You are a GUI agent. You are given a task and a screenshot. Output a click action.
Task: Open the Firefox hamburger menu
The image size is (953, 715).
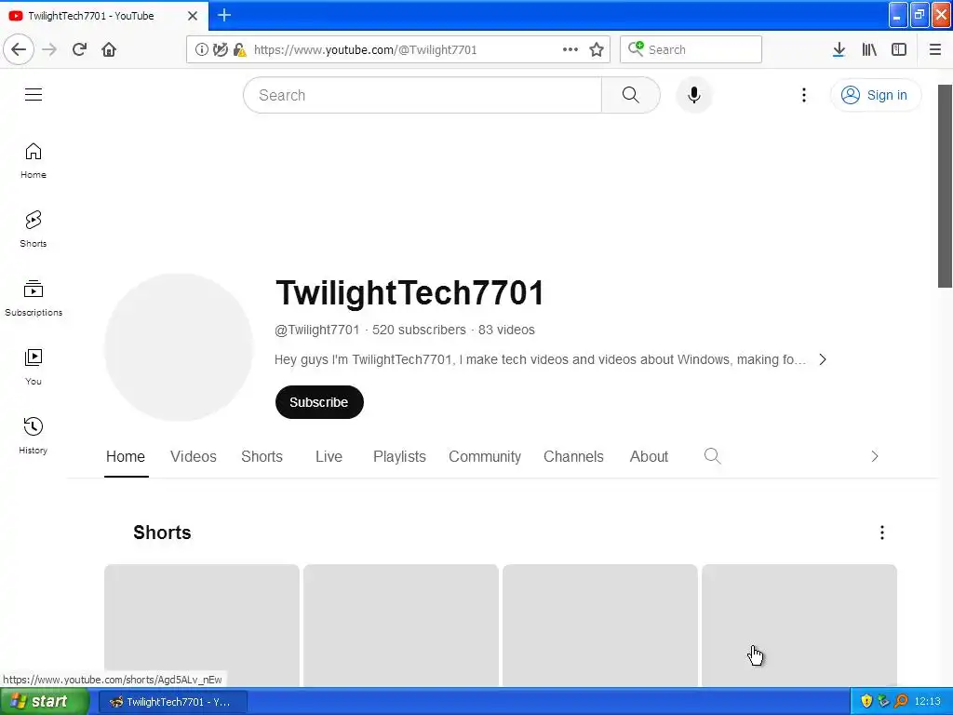(x=935, y=49)
